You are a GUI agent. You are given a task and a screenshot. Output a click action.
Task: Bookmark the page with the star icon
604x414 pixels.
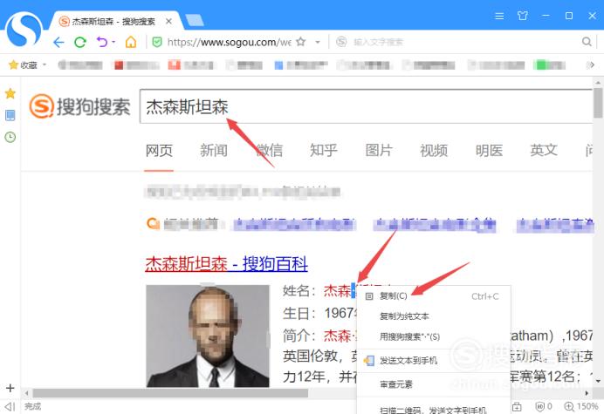(301, 42)
